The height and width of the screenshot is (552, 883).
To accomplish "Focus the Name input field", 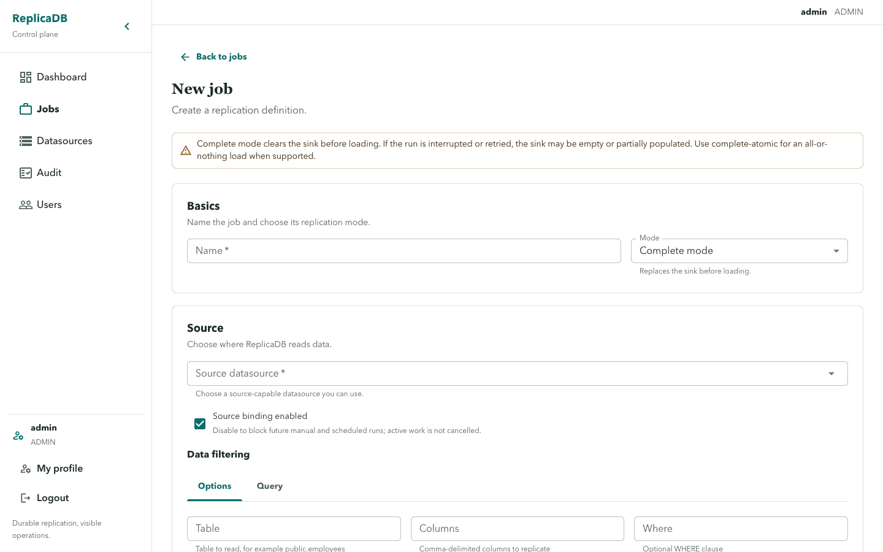I will click(x=404, y=251).
